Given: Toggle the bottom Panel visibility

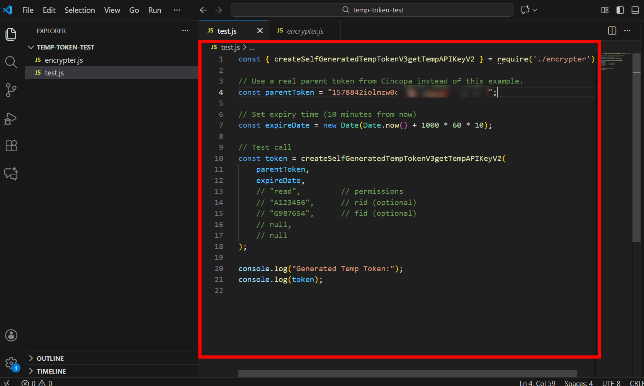Looking at the screenshot, I should pos(635,10).
